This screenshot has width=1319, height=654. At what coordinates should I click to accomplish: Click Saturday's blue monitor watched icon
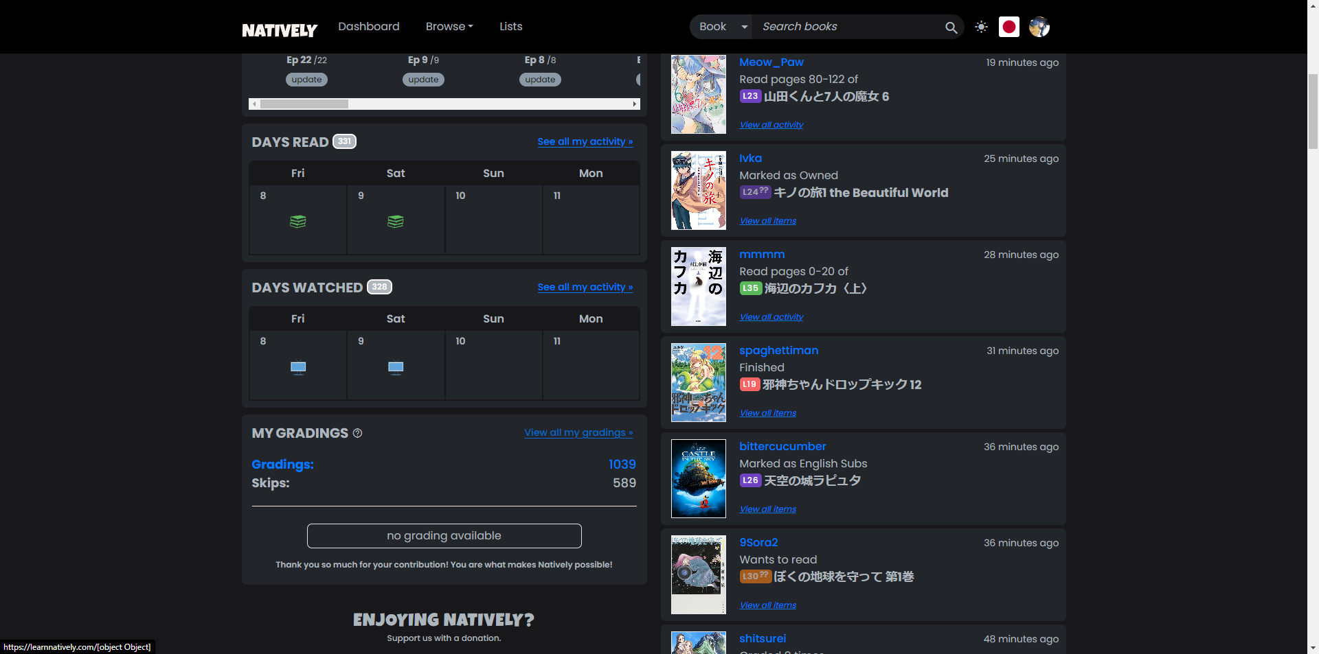pyautogui.click(x=396, y=368)
